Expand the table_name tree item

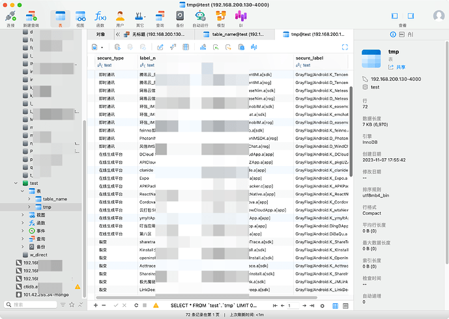click(x=29, y=199)
